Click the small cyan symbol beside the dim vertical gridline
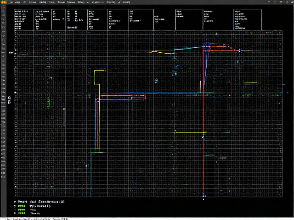This screenshot has width=294, height=220. coord(156,81)
